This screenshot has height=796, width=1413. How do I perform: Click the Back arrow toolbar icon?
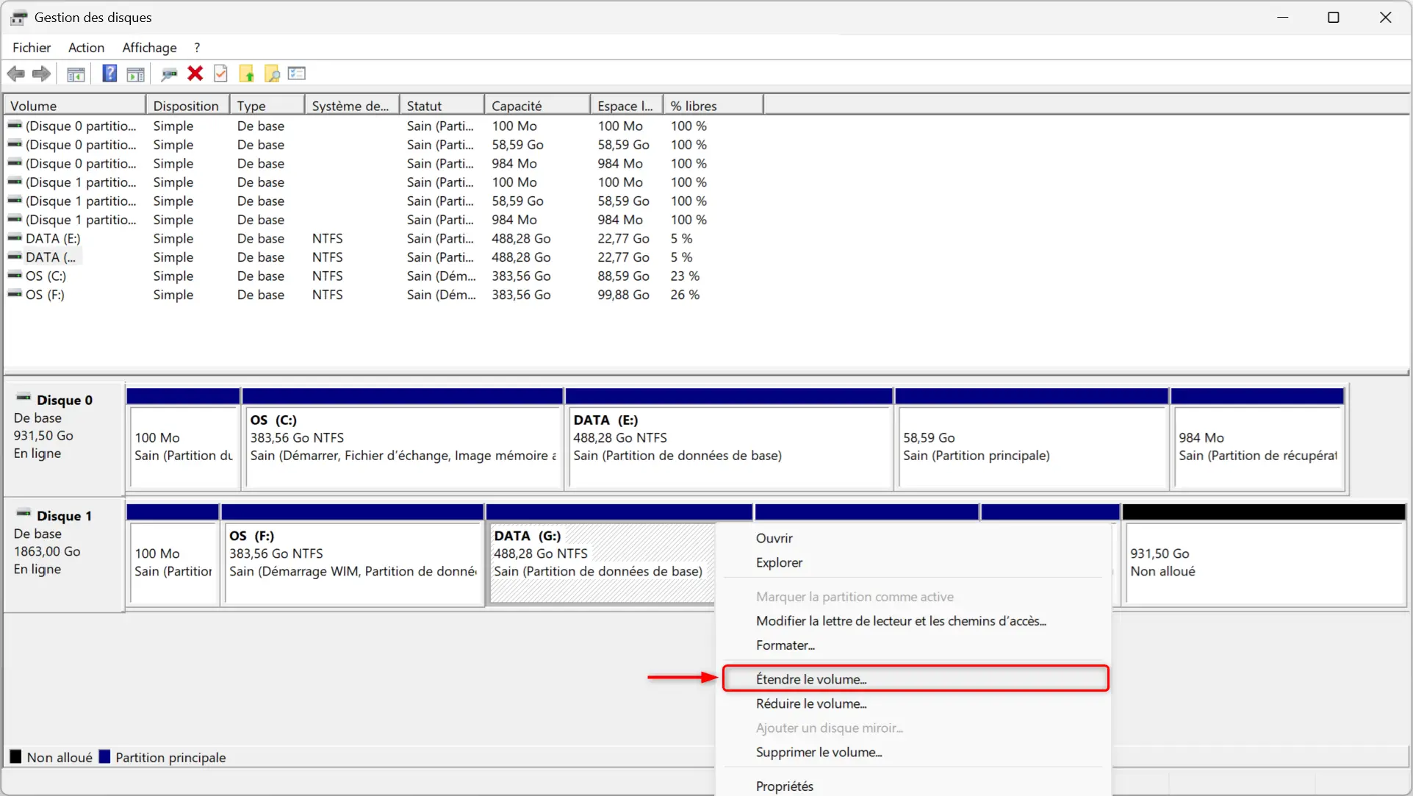pyautogui.click(x=15, y=73)
